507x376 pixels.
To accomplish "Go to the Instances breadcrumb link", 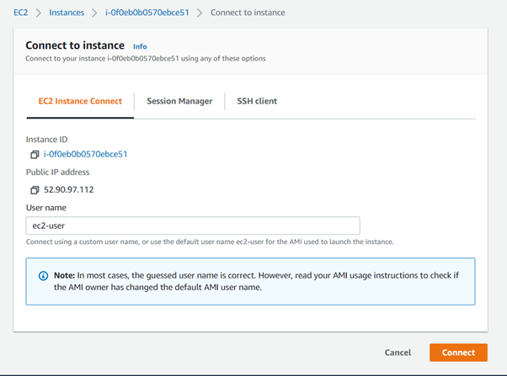I will coord(67,13).
